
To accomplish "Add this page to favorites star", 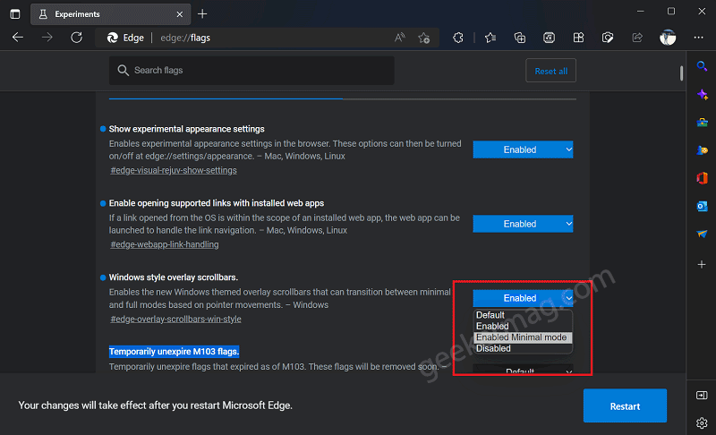I will [423, 38].
